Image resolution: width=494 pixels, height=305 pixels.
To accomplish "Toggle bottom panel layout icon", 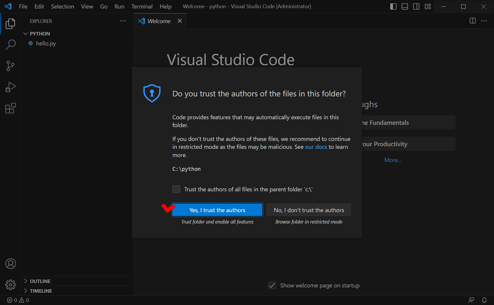I will pos(405,6).
